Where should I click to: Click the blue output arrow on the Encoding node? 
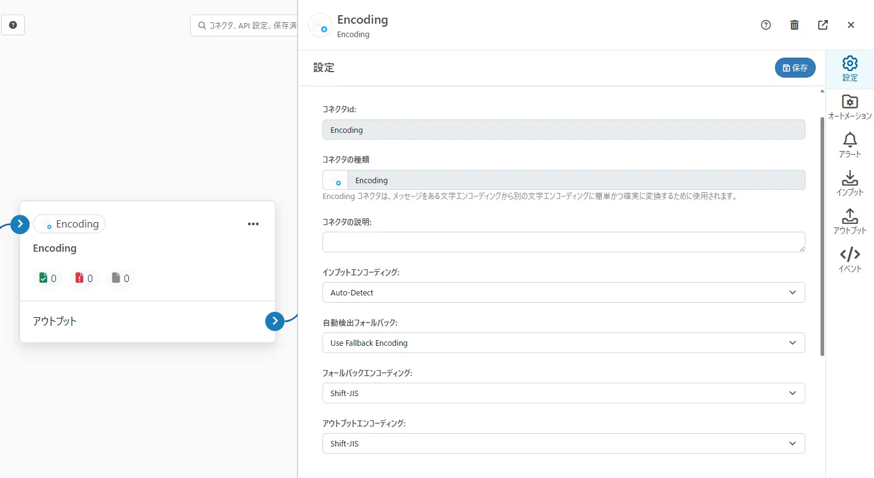tap(275, 321)
